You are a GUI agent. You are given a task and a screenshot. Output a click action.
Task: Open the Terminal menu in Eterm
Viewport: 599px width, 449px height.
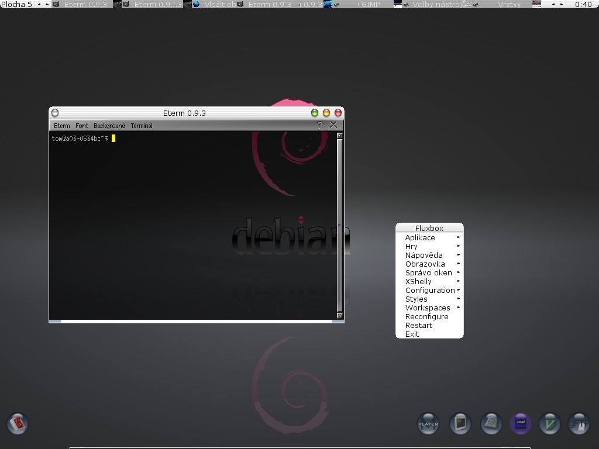[x=142, y=126]
